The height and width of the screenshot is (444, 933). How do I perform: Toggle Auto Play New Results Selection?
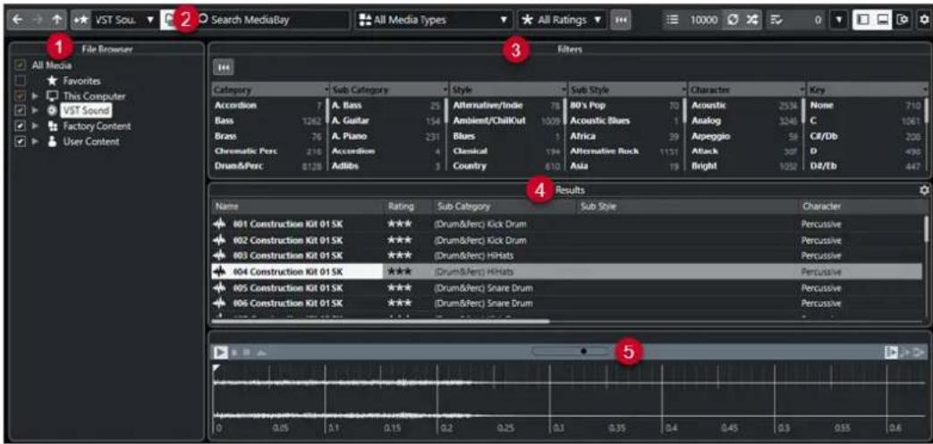pyautogui.click(x=891, y=353)
